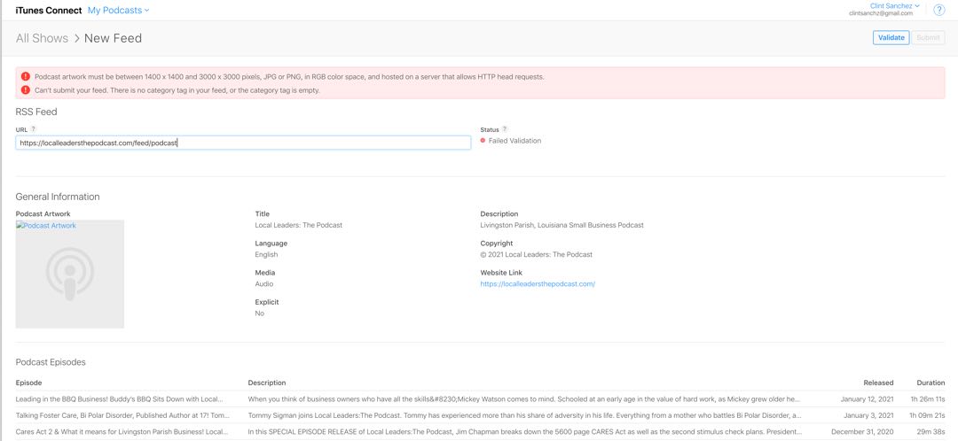Open the localleadersthepodcast.com website link
958x441 pixels.
pyautogui.click(x=538, y=284)
